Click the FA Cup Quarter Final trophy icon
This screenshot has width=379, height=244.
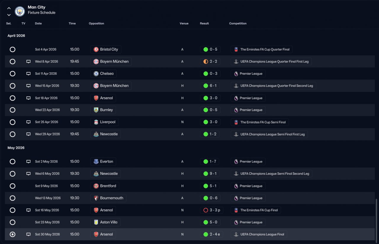(236, 50)
